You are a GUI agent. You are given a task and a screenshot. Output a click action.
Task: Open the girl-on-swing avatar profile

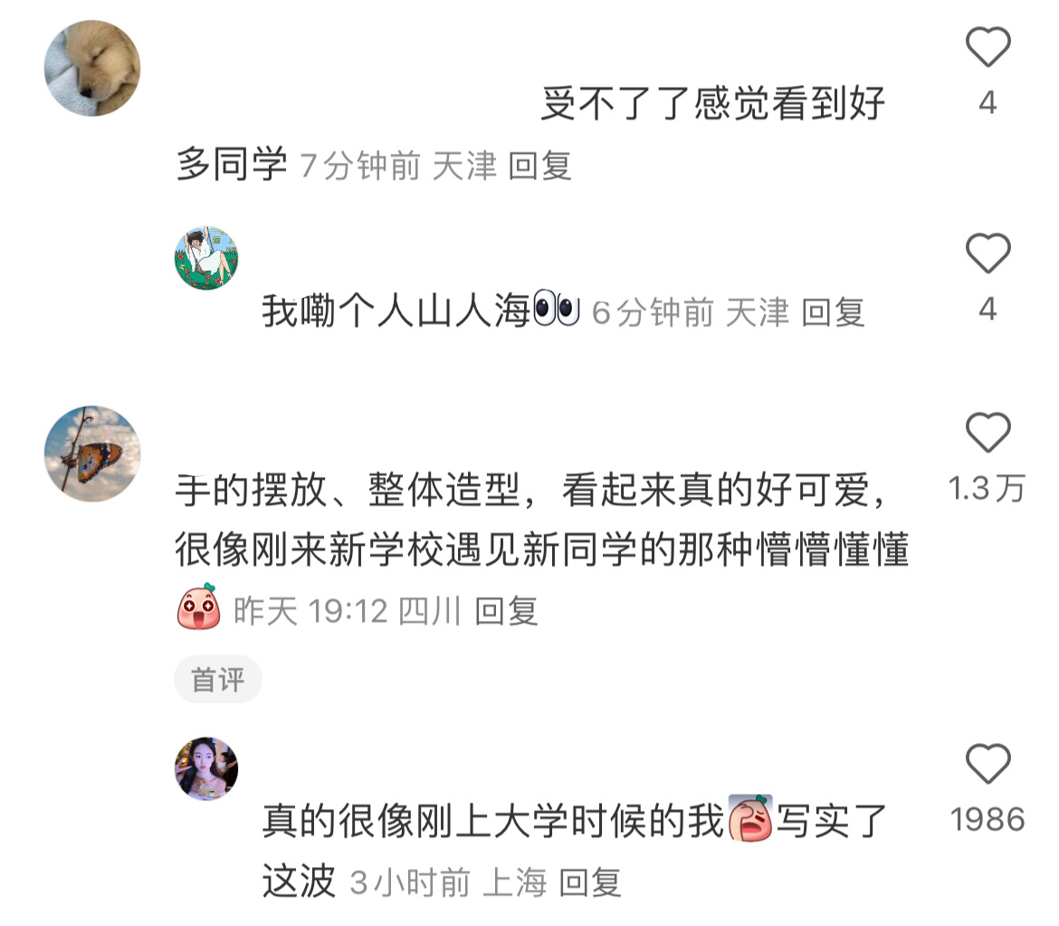coord(206,259)
